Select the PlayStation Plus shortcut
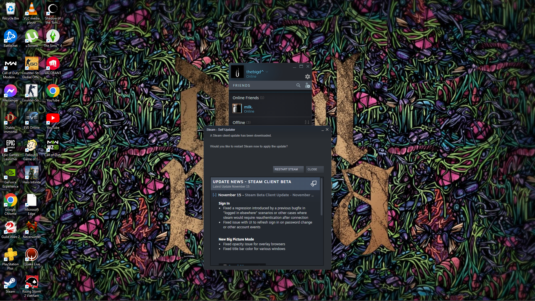The width and height of the screenshot is (535, 301). coord(10,259)
